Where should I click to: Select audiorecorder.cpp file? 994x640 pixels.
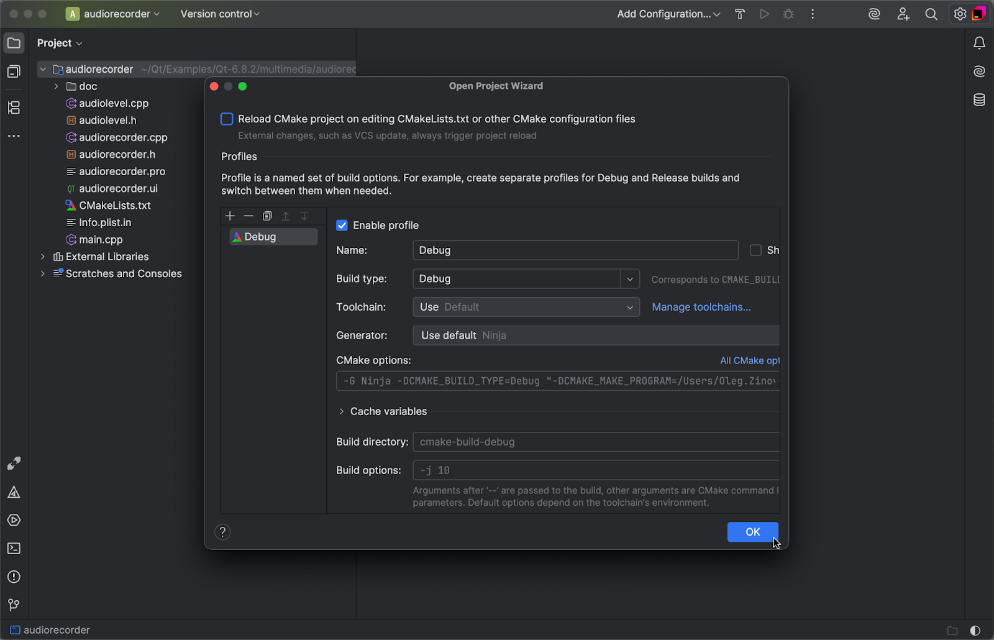(123, 137)
